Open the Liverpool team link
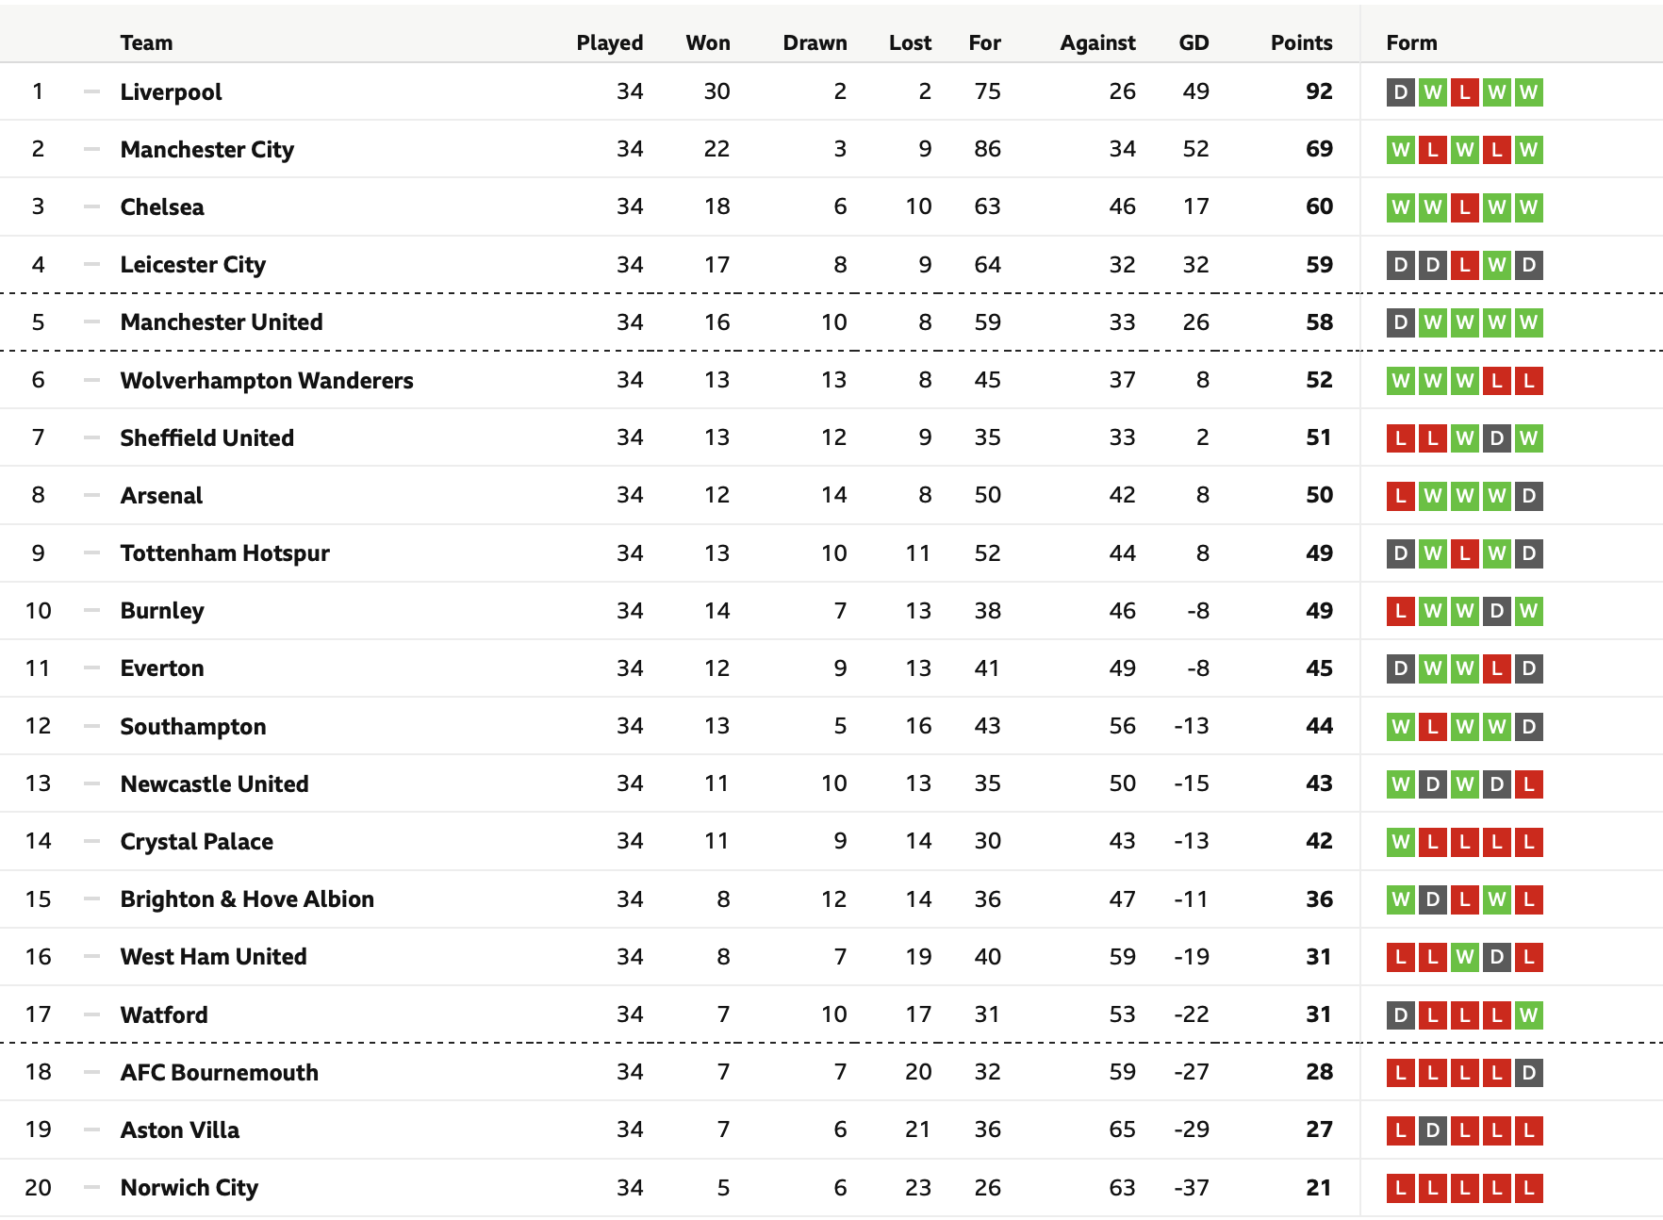Viewport: 1663px width, 1220px height. 171,92
